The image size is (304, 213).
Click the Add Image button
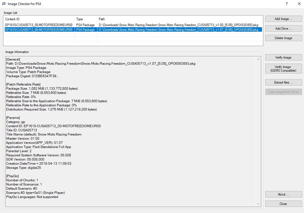pyautogui.click(x=283, y=19)
